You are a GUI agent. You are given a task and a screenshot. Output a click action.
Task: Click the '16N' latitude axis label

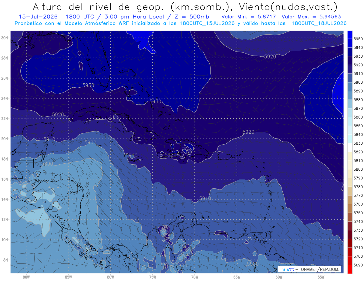point(5,179)
